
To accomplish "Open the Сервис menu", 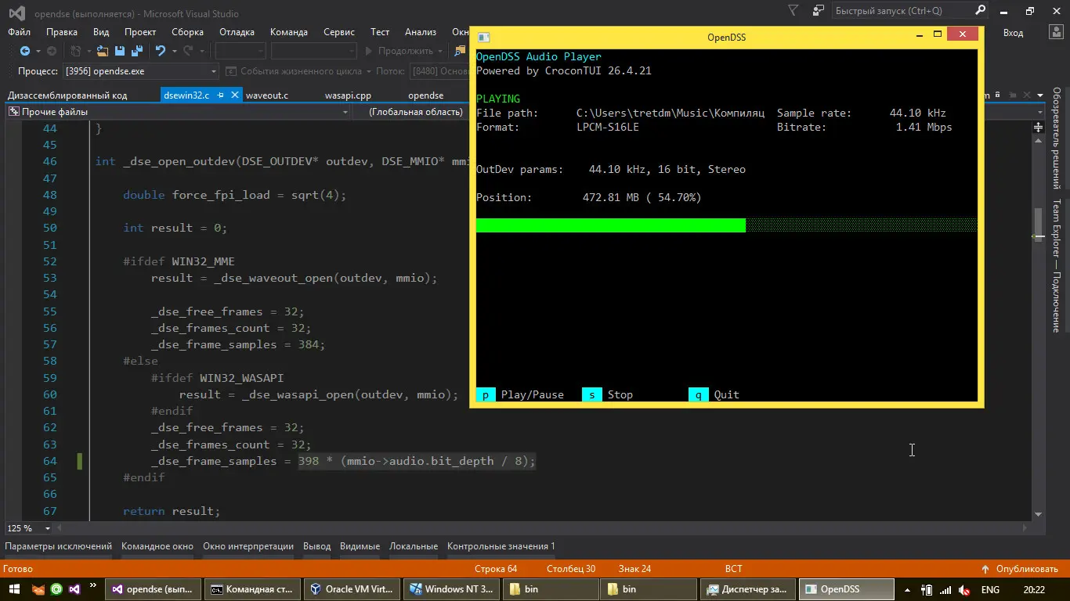I will tap(339, 32).
